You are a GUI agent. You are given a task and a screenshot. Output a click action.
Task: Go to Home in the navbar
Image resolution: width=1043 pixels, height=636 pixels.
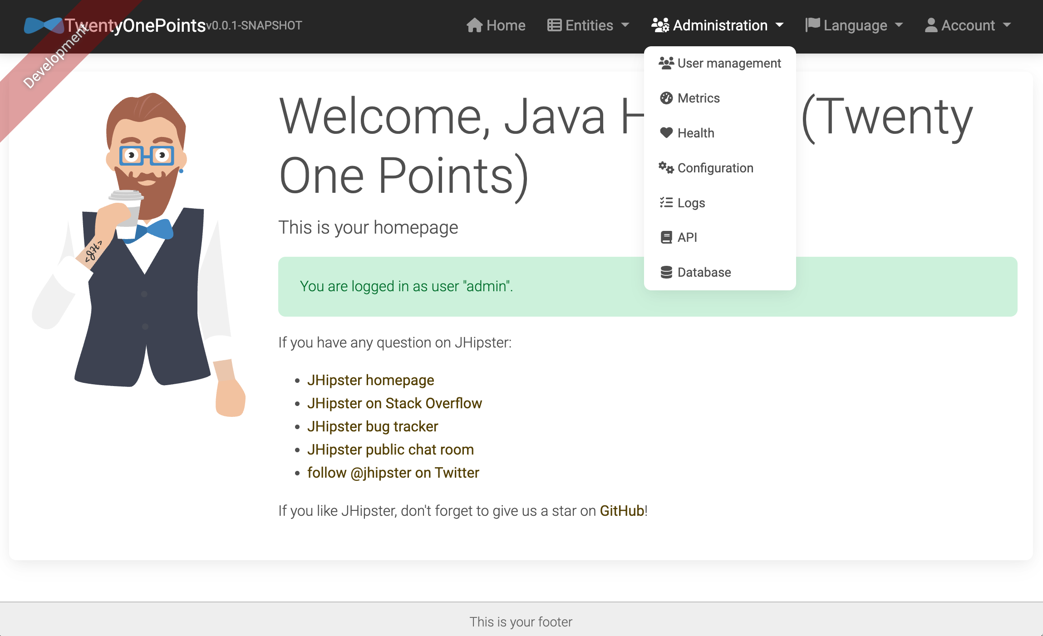point(496,25)
